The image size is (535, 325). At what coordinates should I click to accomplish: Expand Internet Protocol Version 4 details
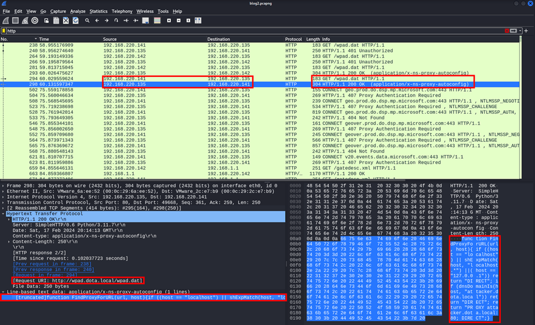pyautogui.click(x=3, y=197)
